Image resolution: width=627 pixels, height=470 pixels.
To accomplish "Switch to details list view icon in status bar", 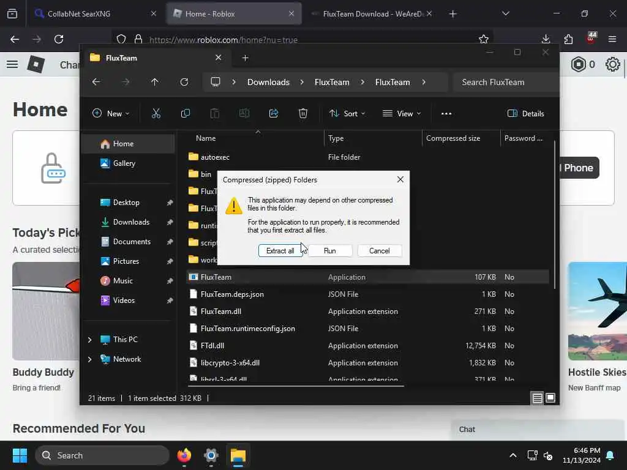I will point(538,398).
